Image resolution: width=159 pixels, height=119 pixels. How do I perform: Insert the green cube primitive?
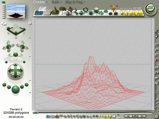coord(96,10)
